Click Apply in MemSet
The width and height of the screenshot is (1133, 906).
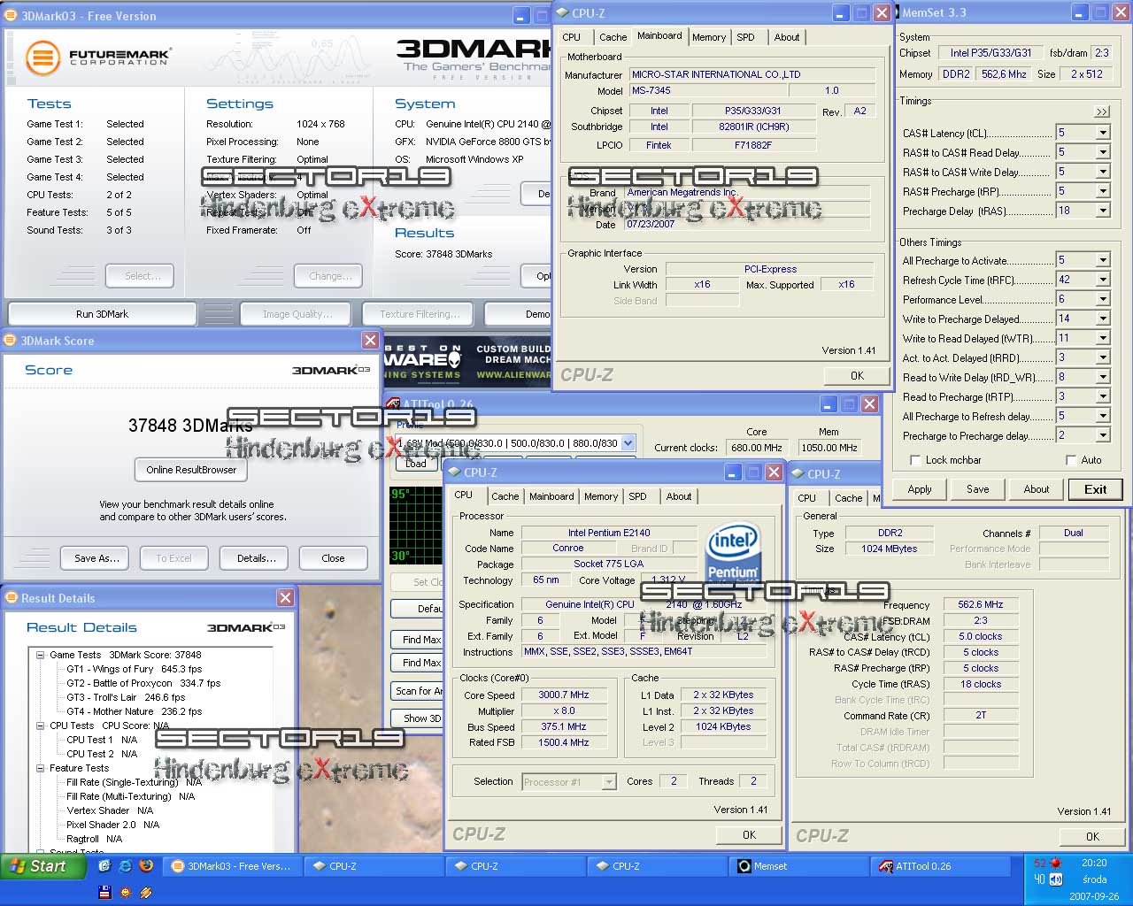[x=920, y=489]
